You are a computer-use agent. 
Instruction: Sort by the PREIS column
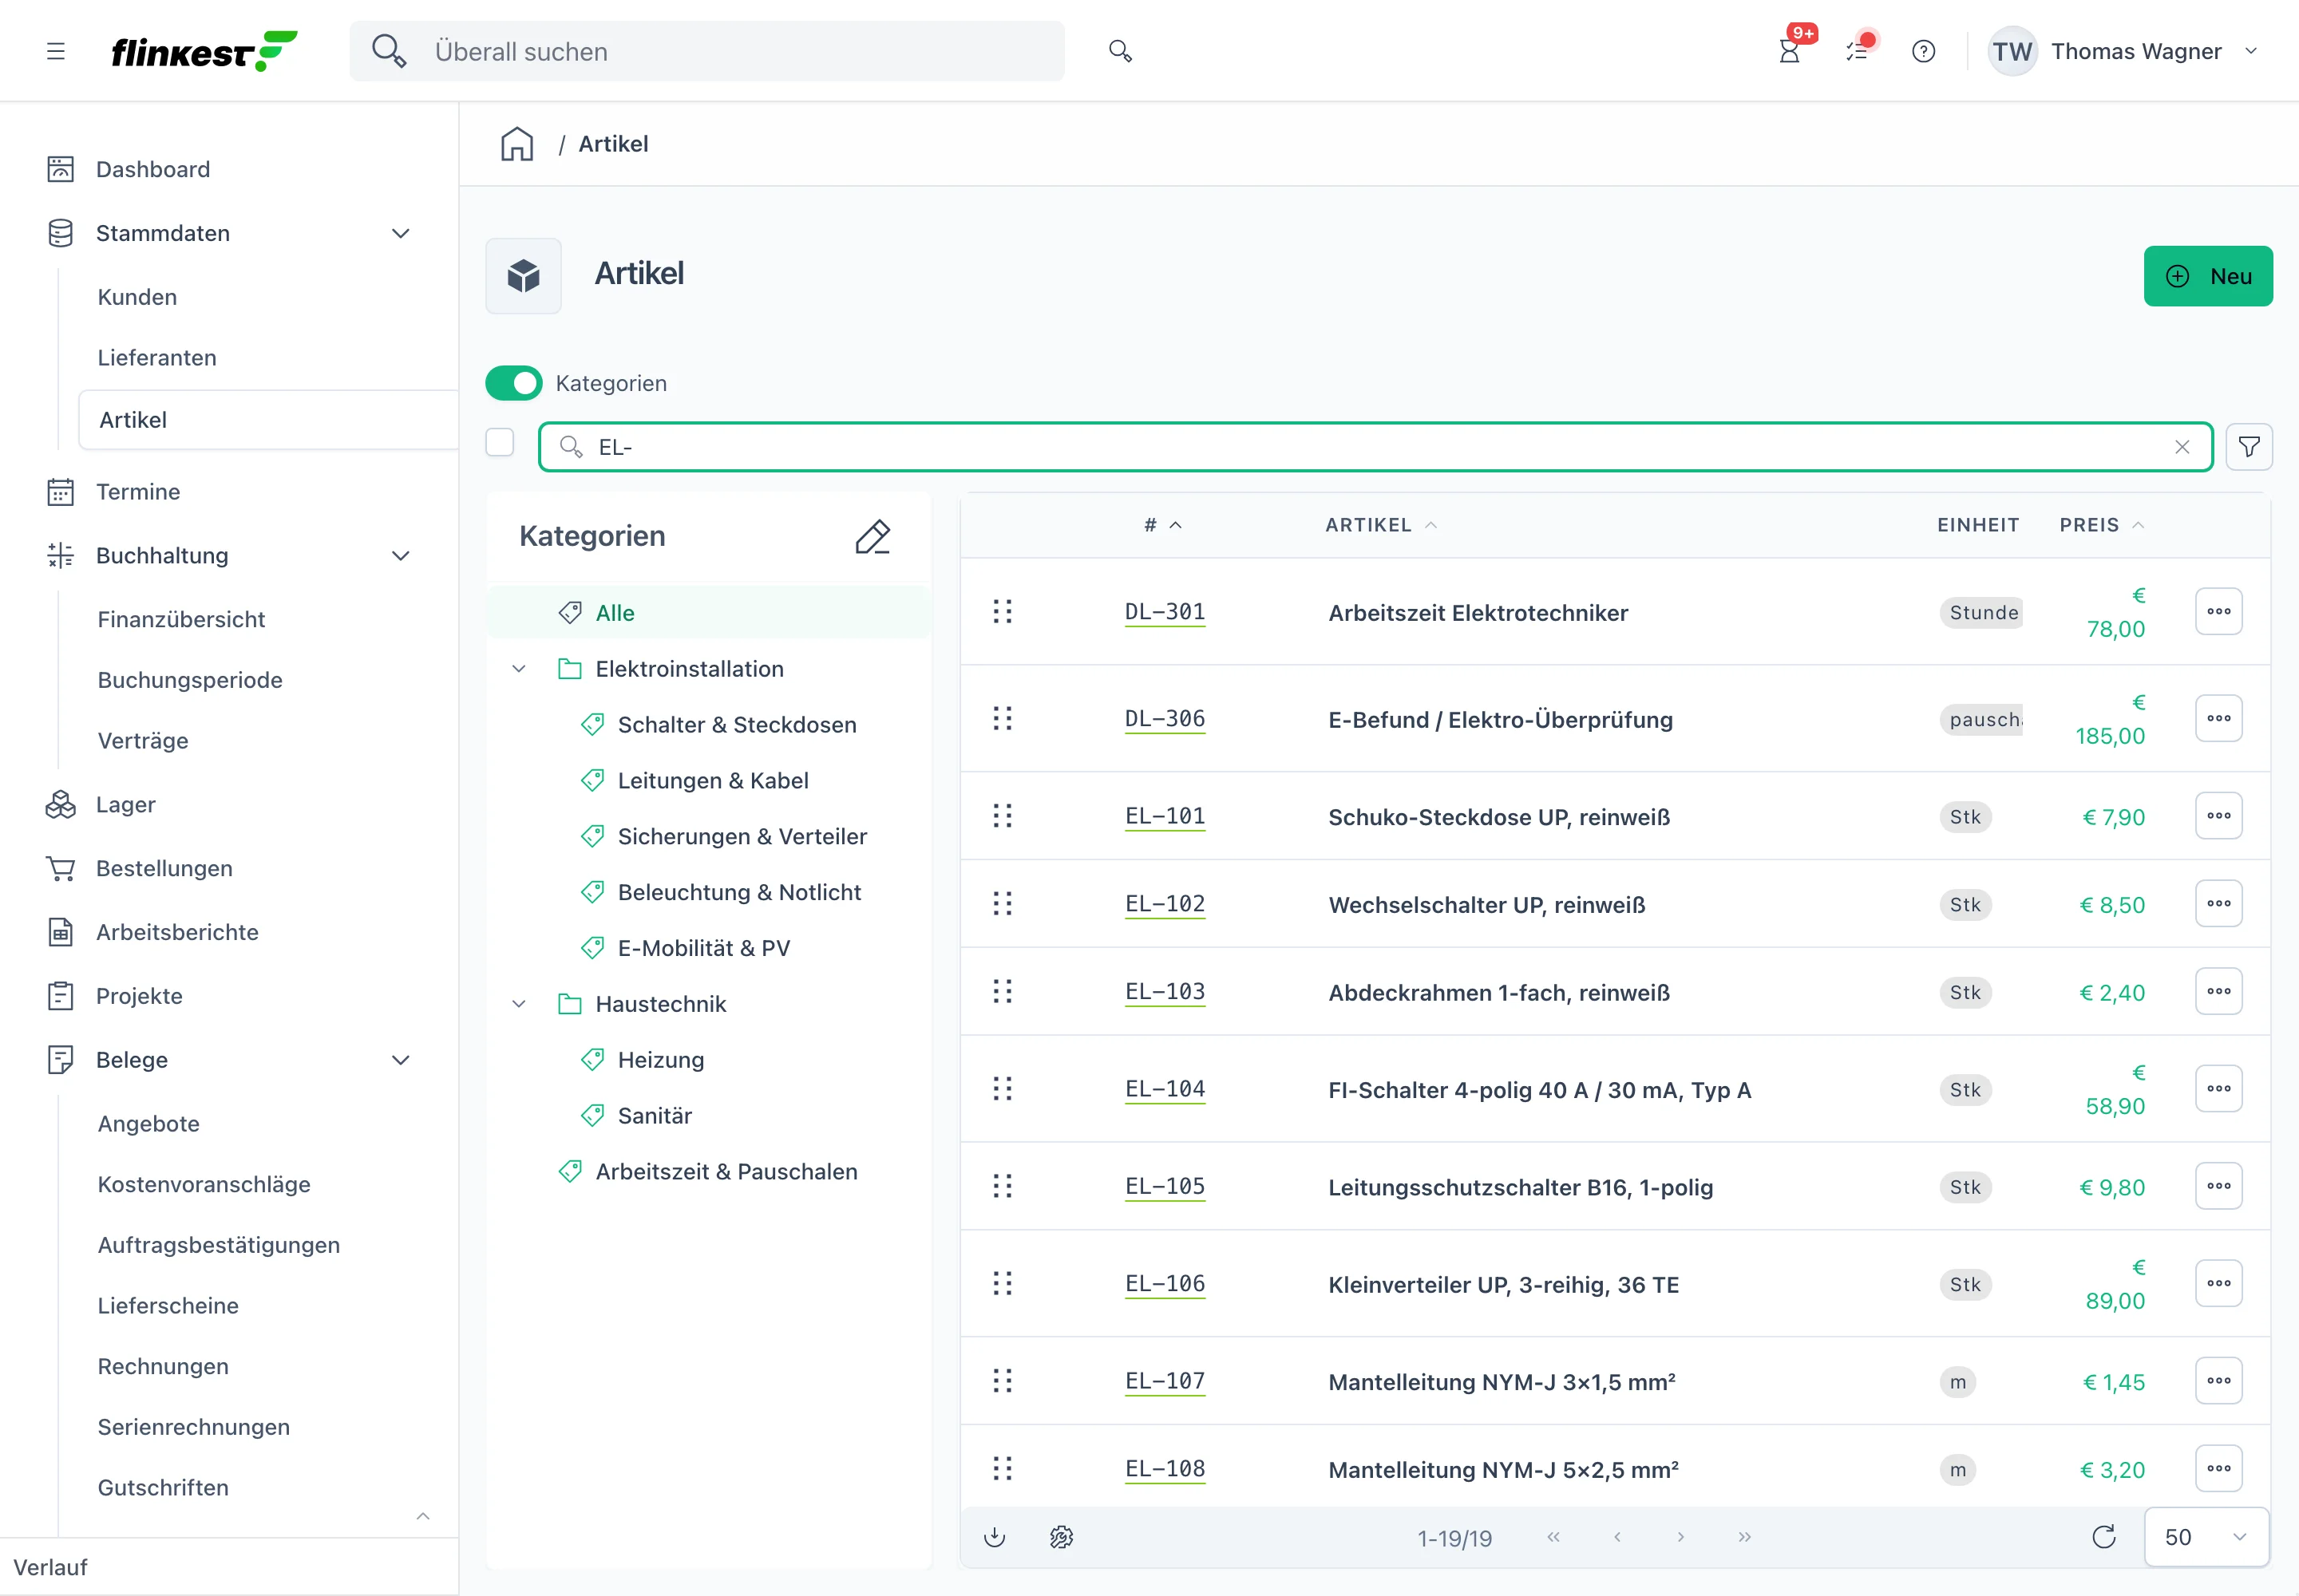(2101, 525)
